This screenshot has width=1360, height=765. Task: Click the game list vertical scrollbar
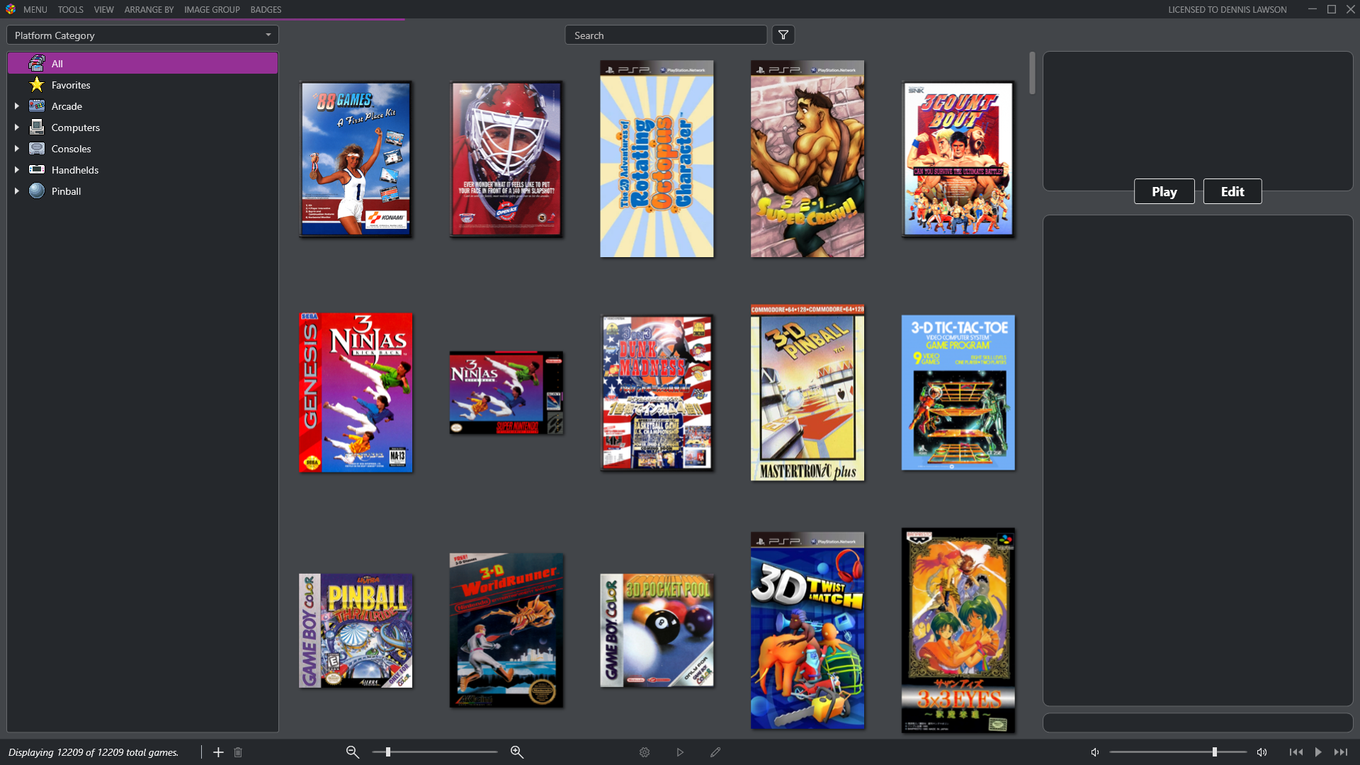pyautogui.click(x=1033, y=72)
